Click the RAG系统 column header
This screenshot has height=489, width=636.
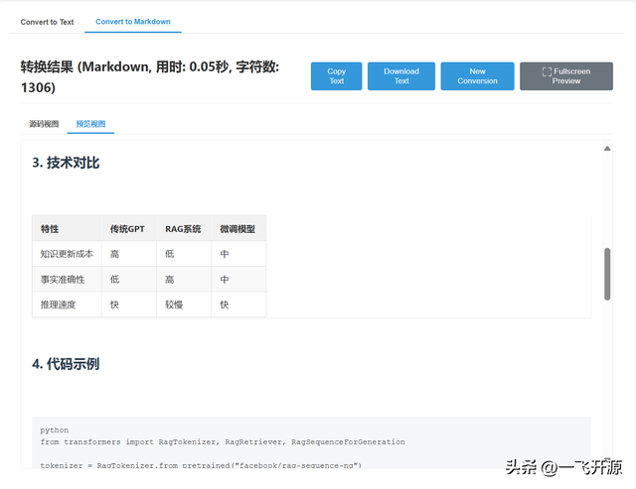tap(183, 229)
